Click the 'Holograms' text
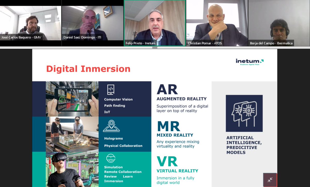Viewport: 310px width, 187px height. click(x=113, y=139)
